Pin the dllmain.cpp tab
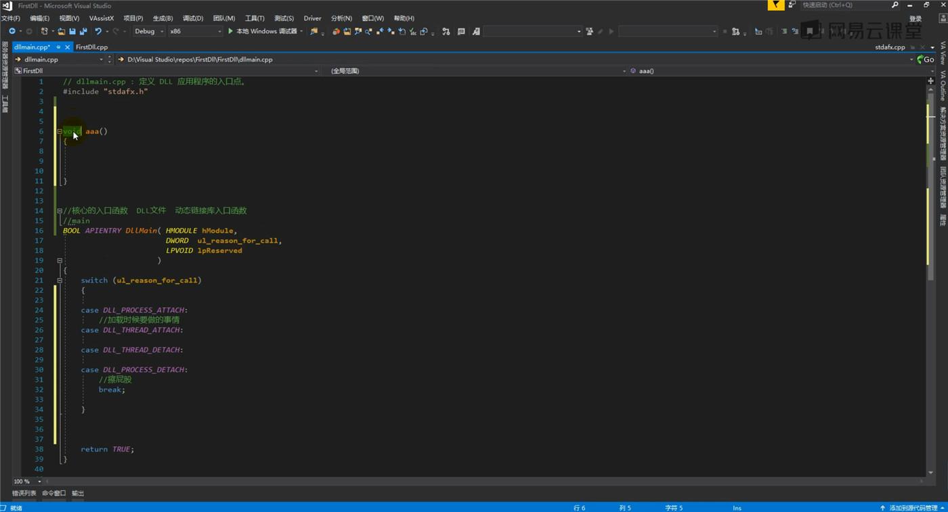The height and width of the screenshot is (512, 948). click(58, 47)
